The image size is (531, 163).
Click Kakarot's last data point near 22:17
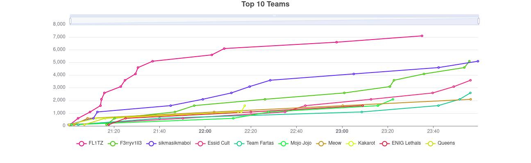click(245, 106)
